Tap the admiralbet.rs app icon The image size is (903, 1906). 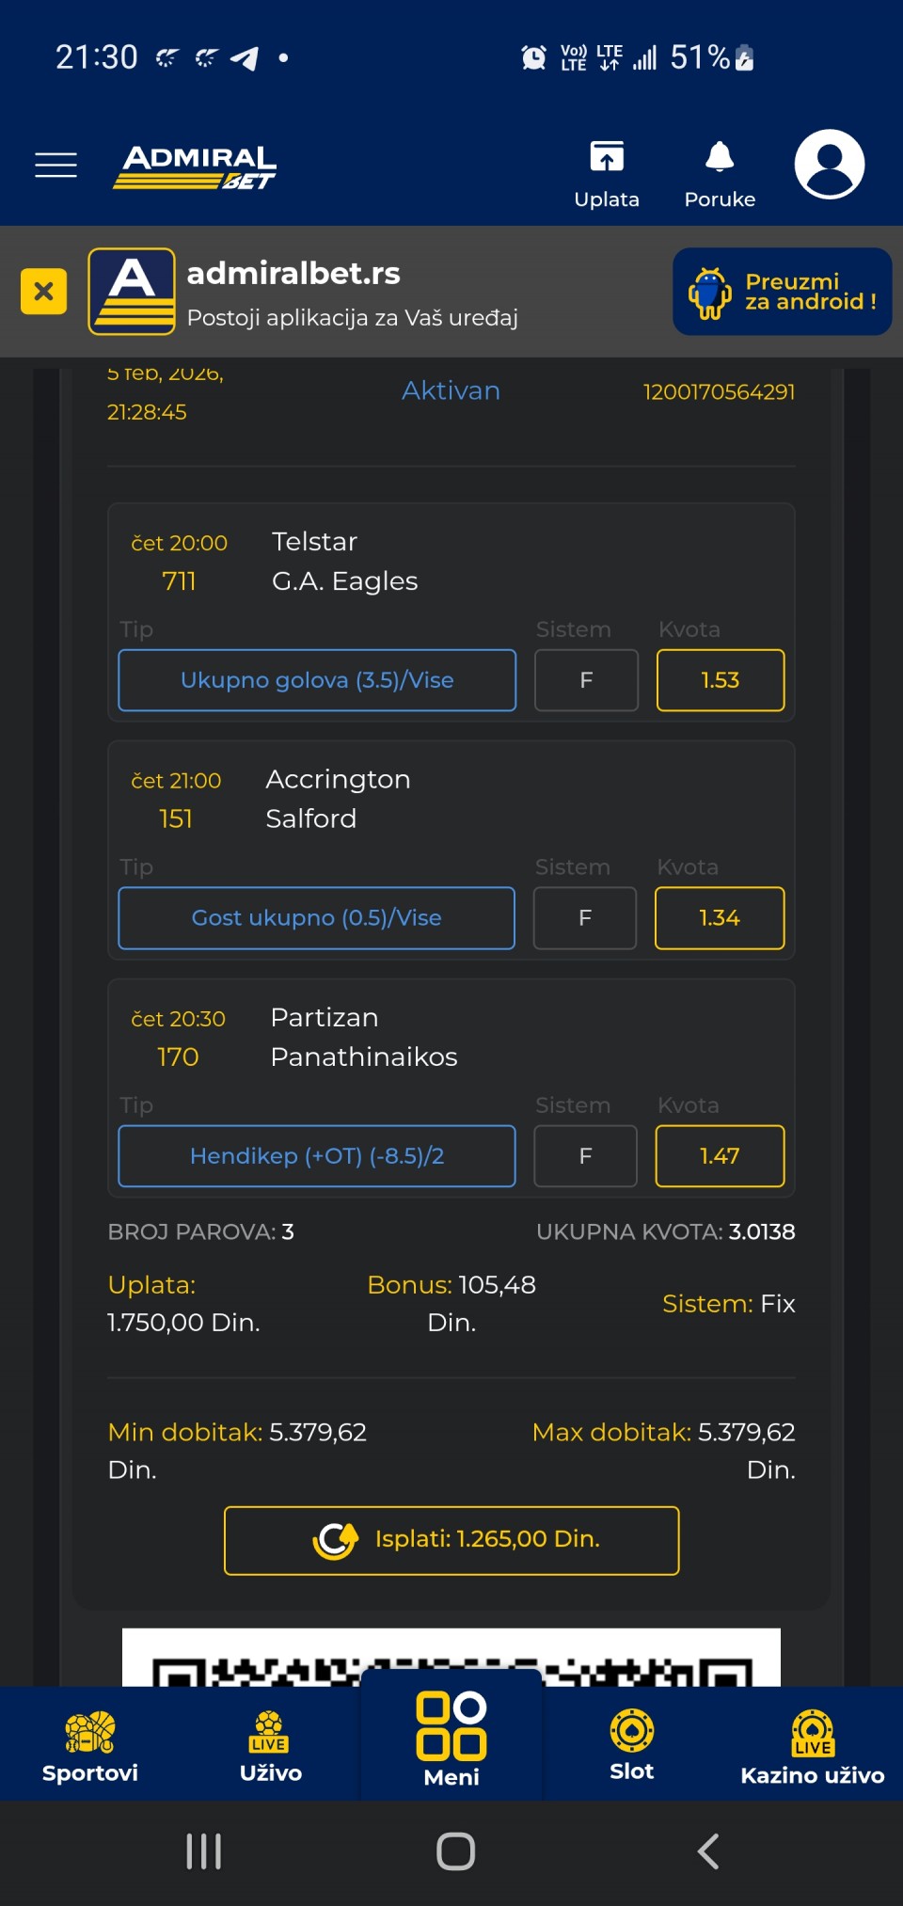pyautogui.click(x=132, y=292)
